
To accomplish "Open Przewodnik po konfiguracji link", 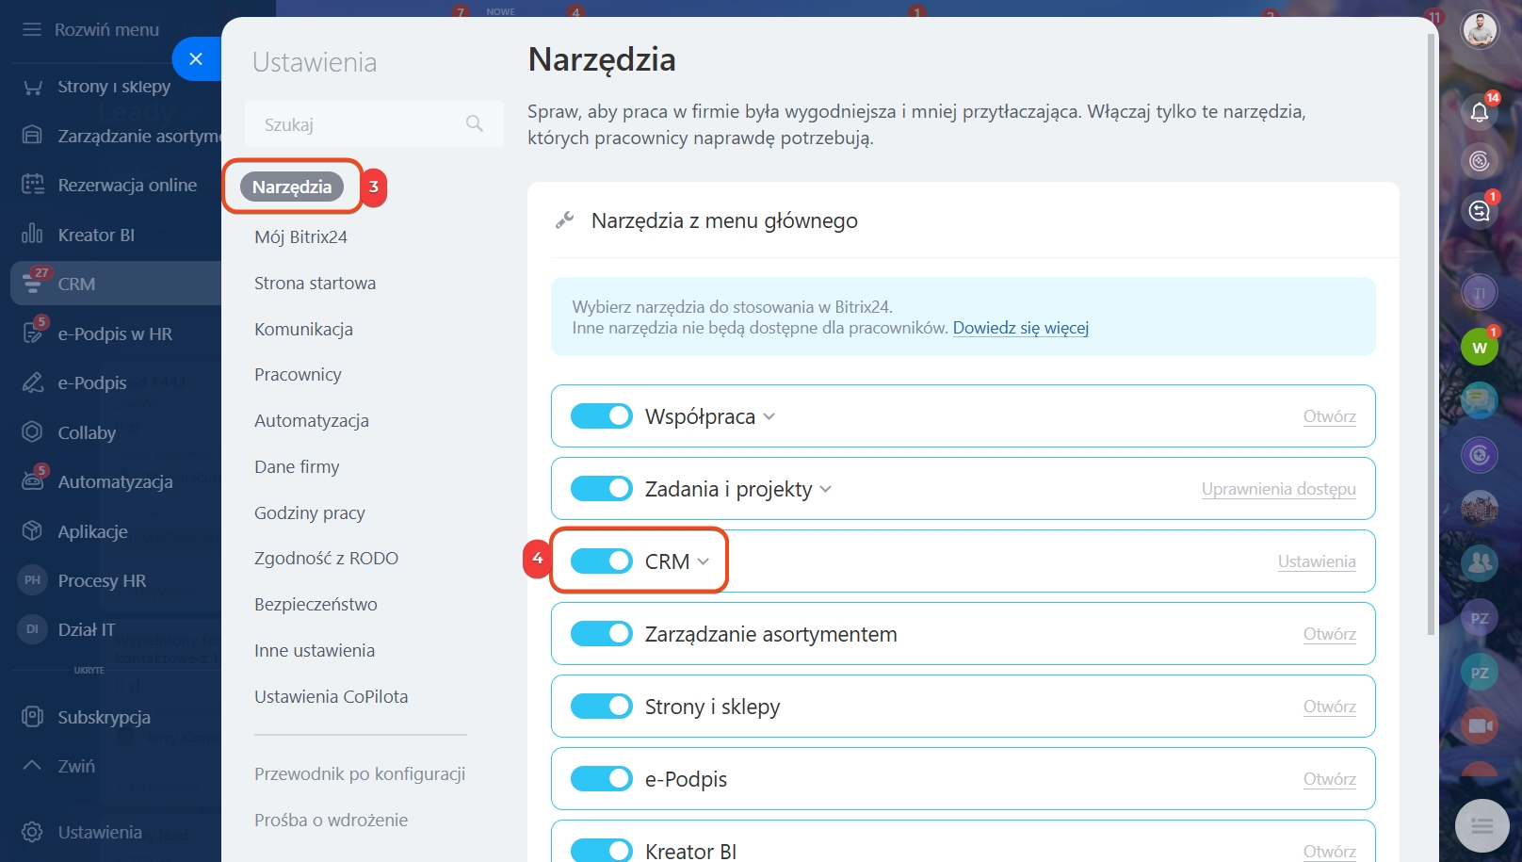I will [x=360, y=773].
